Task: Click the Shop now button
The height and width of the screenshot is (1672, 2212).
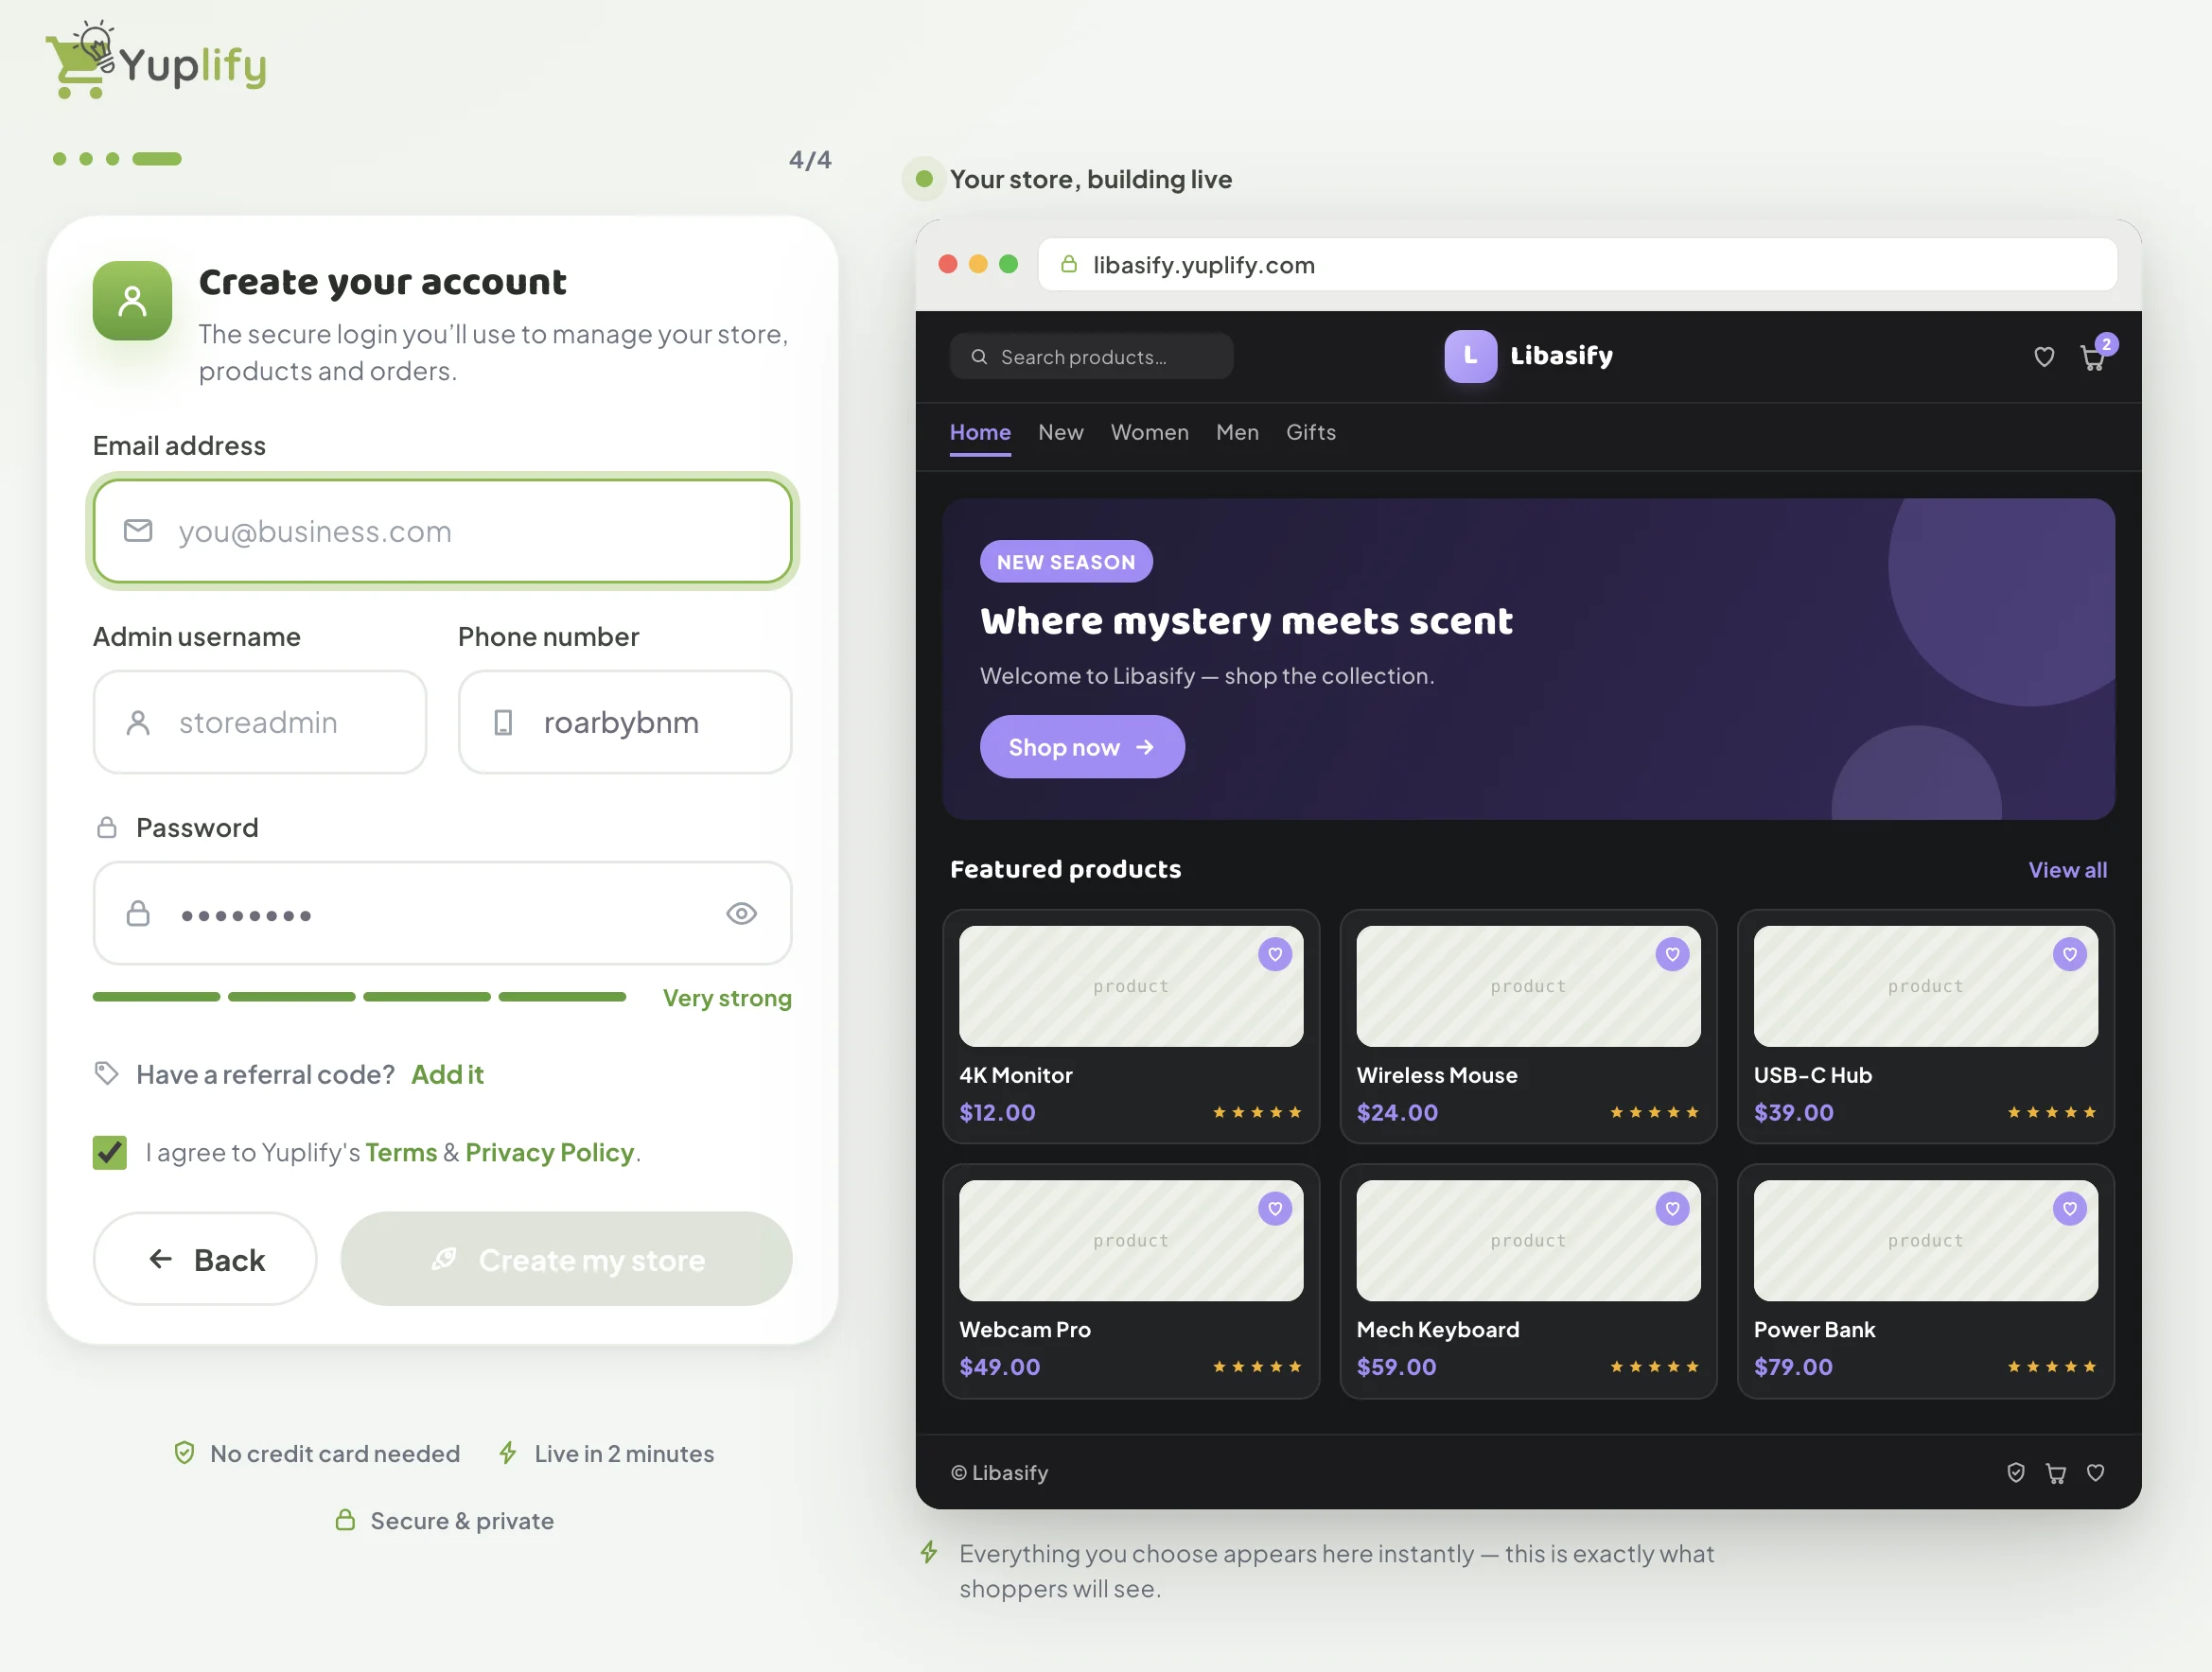Action: pyautogui.click(x=1082, y=746)
